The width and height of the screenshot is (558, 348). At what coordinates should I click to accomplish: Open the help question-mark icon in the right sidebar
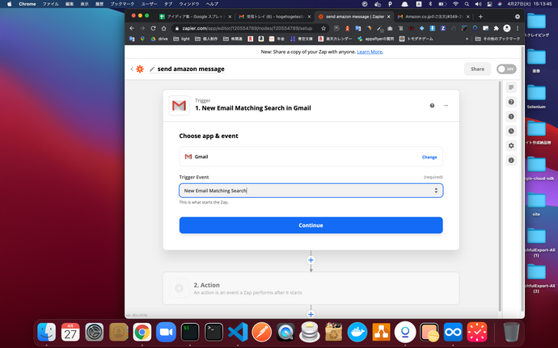(x=511, y=102)
